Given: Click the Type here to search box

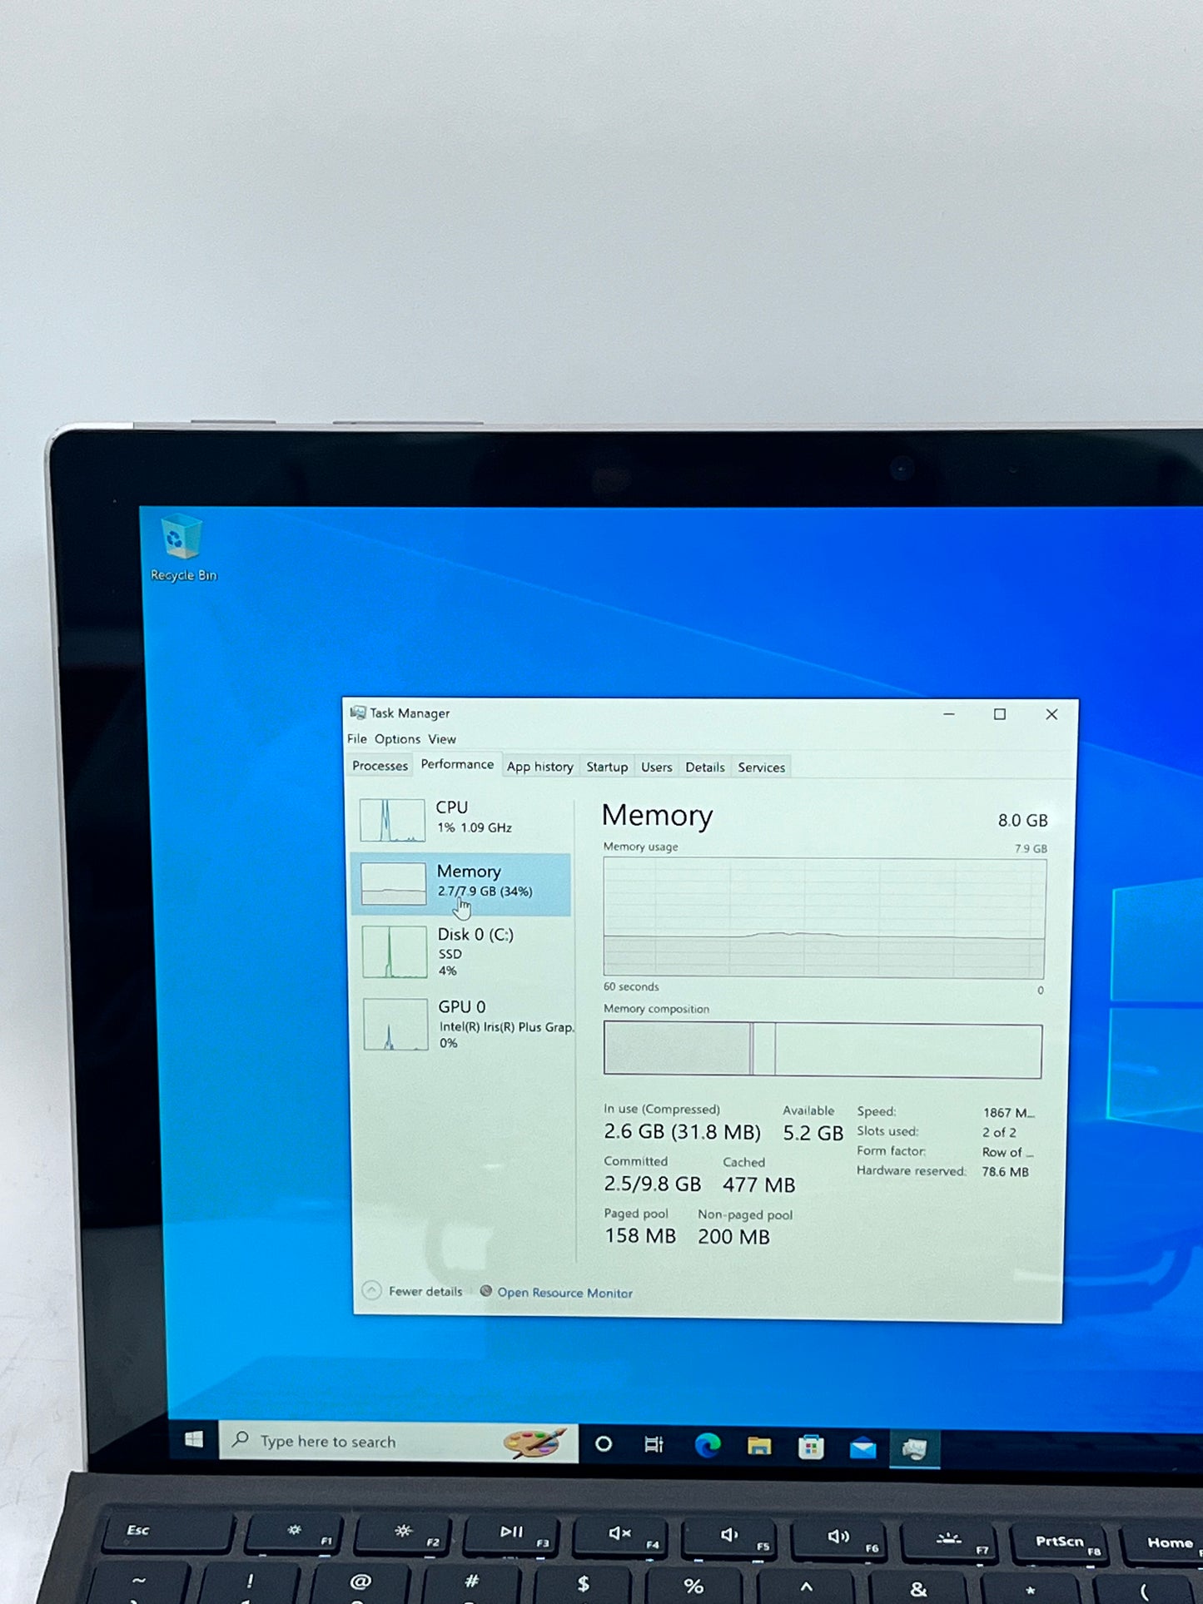Looking at the screenshot, I should pyautogui.click(x=400, y=1442).
